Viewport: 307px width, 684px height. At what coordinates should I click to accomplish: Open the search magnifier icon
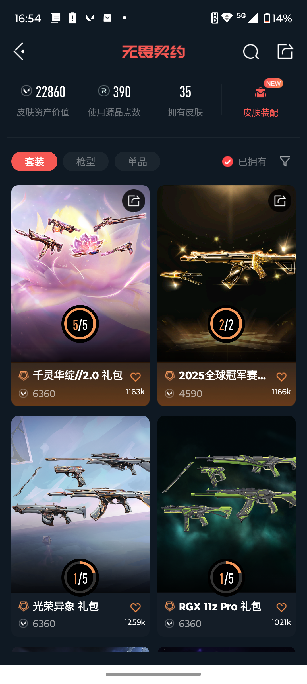251,52
